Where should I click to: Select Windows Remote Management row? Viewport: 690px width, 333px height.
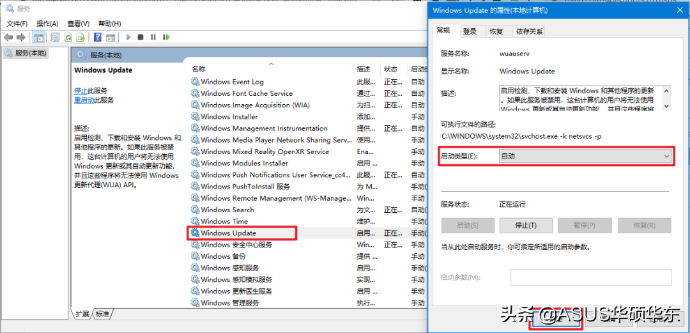pos(308,197)
